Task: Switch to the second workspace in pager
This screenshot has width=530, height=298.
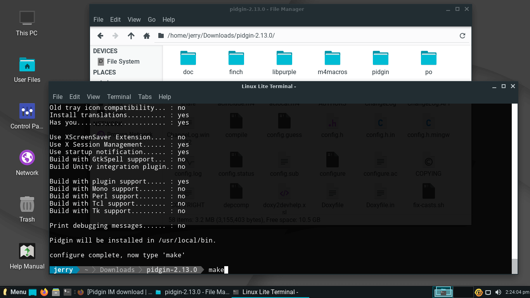Action: pos(462,292)
